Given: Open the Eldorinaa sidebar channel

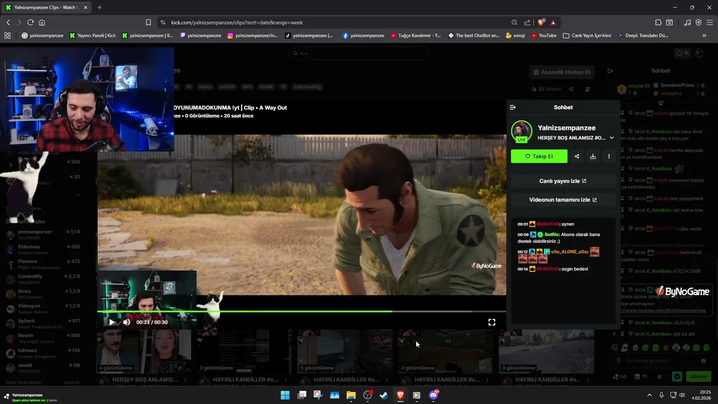Looking at the screenshot, I should [43, 249].
